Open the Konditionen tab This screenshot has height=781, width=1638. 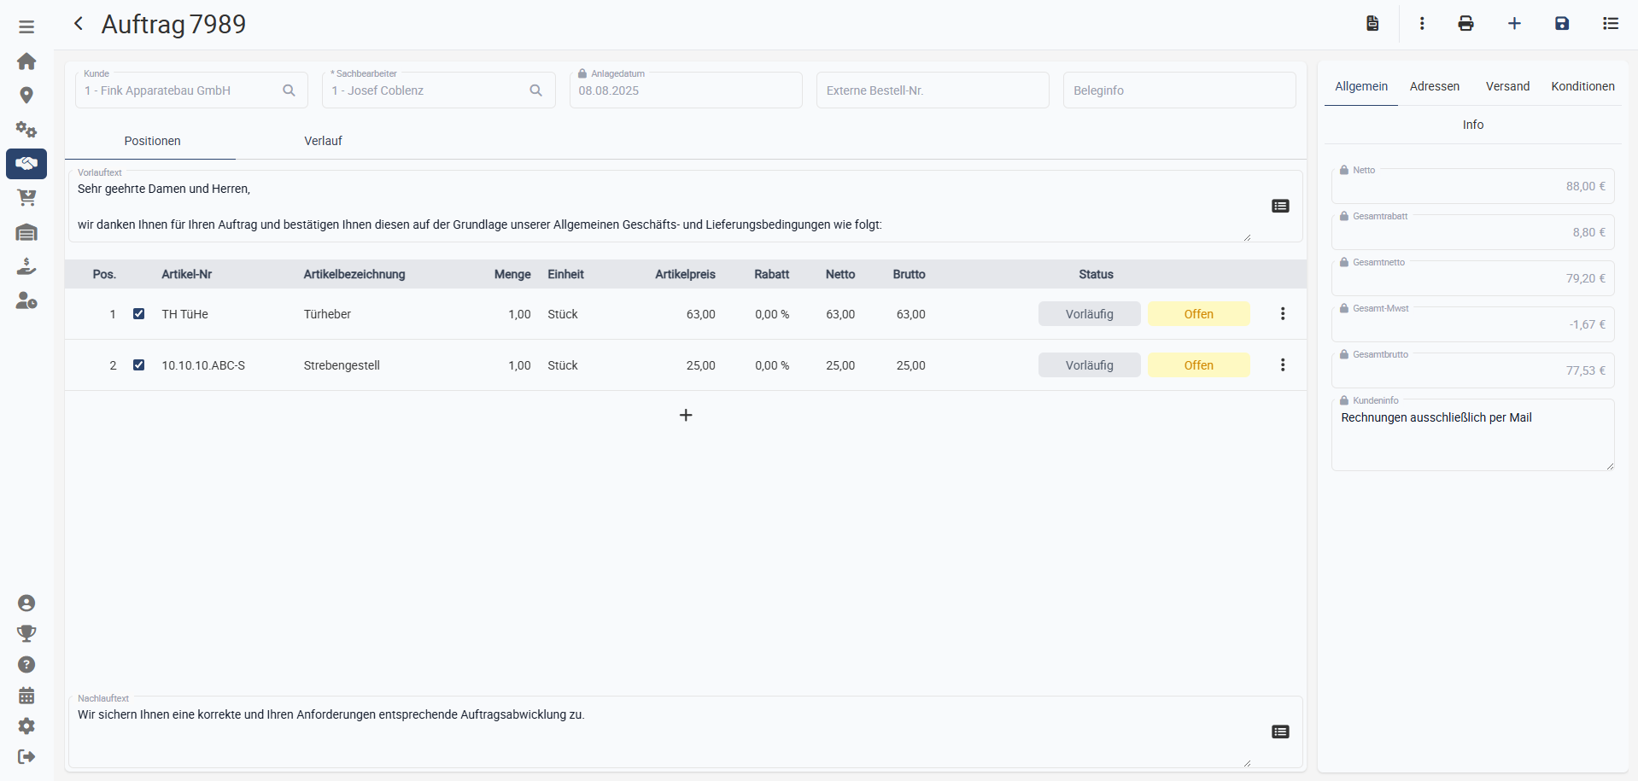click(1582, 86)
